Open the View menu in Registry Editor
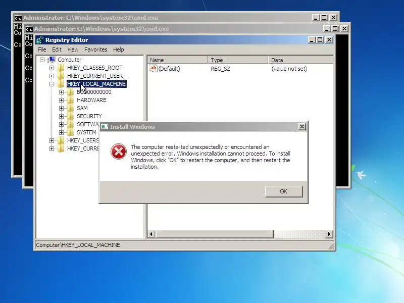 (73, 49)
